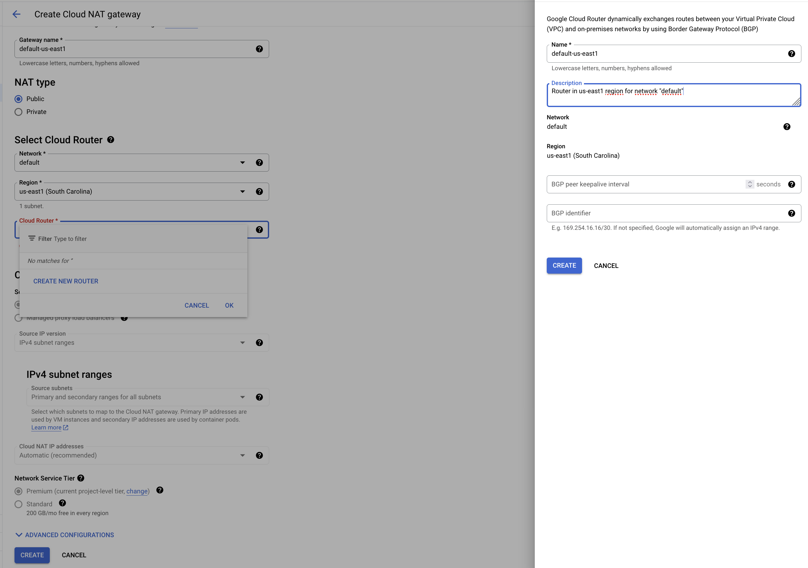Select the Private NAT type
Screen dimensions: 808x568
pos(18,112)
